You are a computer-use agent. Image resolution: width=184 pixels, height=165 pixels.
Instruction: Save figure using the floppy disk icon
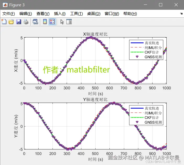pos(19,22)
